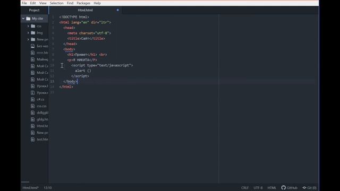
Task: Open the GitHub panel from status bar
Action: [x=289, y=188]
